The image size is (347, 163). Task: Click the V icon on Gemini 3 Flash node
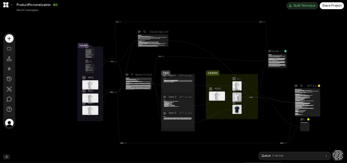coord(132,75)
